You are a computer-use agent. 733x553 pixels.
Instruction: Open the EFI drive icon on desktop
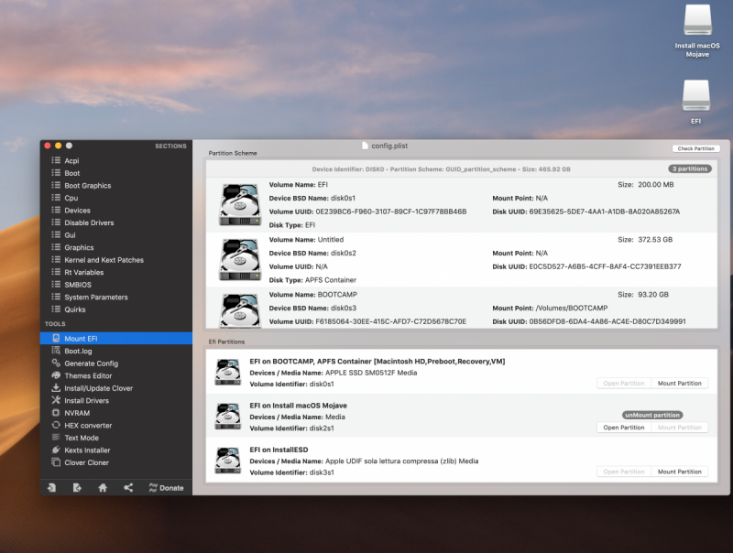click(x=696, y=95)
